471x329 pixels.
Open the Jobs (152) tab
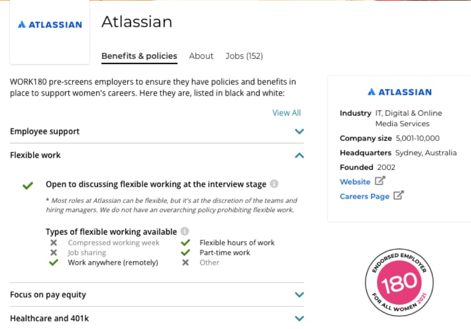click(x=244, y=56)
